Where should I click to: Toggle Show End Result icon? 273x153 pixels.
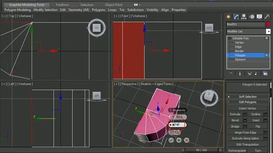click(x=240, y=74)
